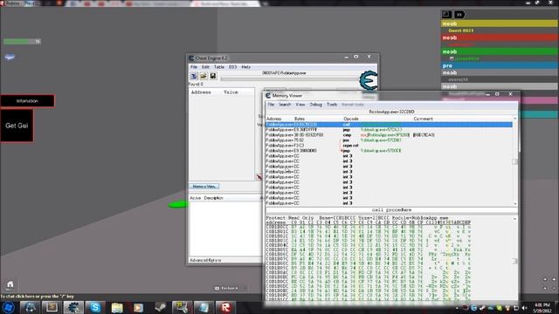Image resolution: width=559 pixels, height=314 pixels.
Task: Click the Get Gui button
Action: 17,126
